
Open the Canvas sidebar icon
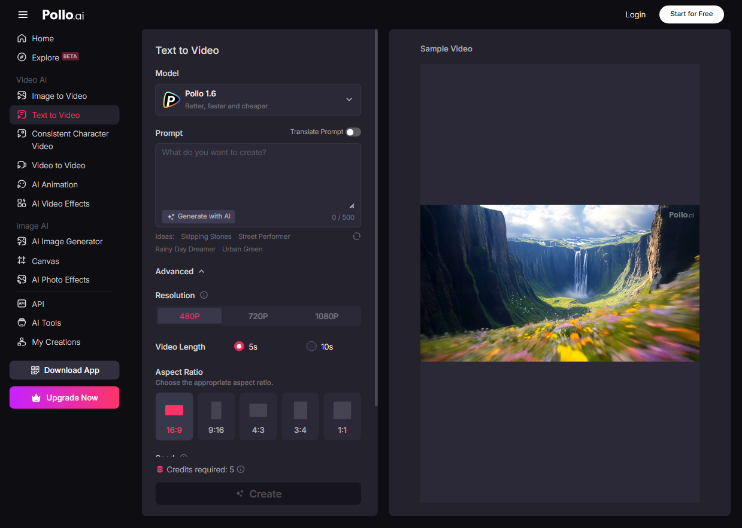click(x=22, y=261)
